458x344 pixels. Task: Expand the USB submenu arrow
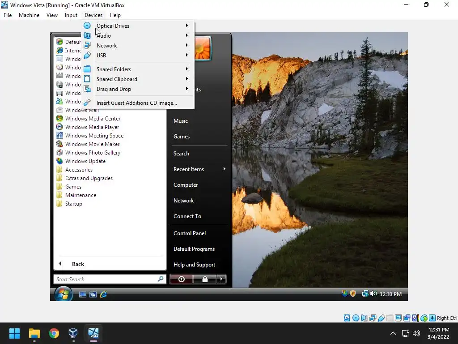[x=187, y=55]
